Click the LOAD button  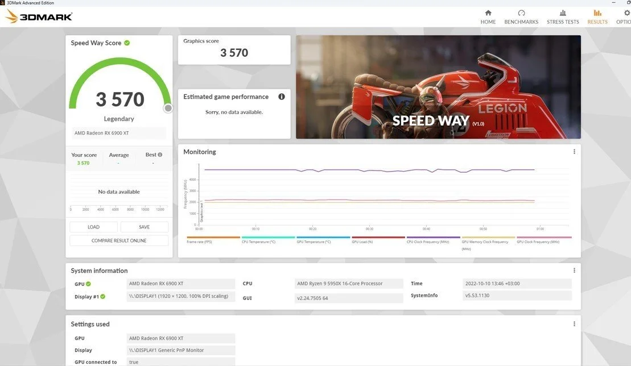click(94, 227)
